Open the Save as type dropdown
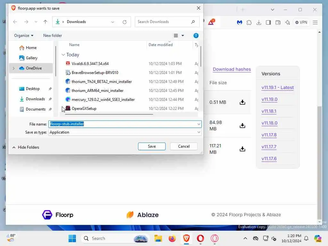Viewport: 328px width, 246px height. 125,132
